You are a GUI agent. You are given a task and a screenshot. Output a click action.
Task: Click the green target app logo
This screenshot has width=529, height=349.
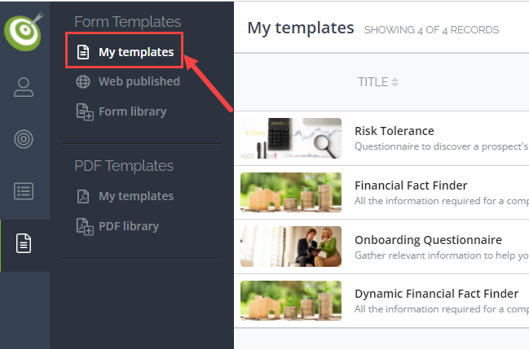pos(24,32)
